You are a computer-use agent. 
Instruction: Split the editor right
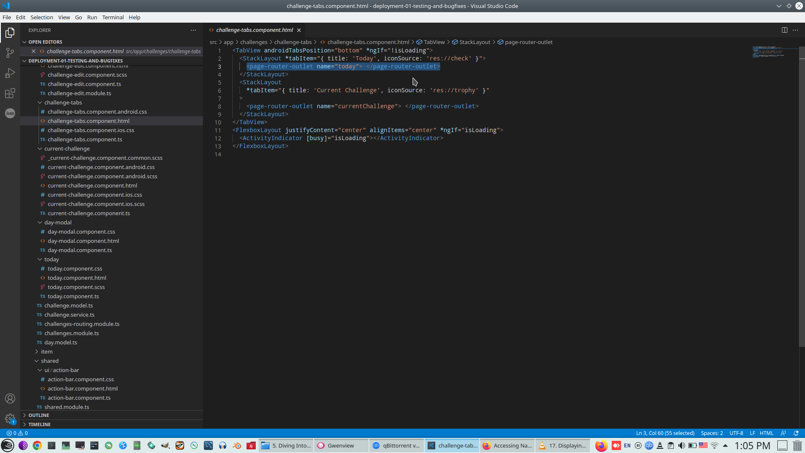(784, 30)
